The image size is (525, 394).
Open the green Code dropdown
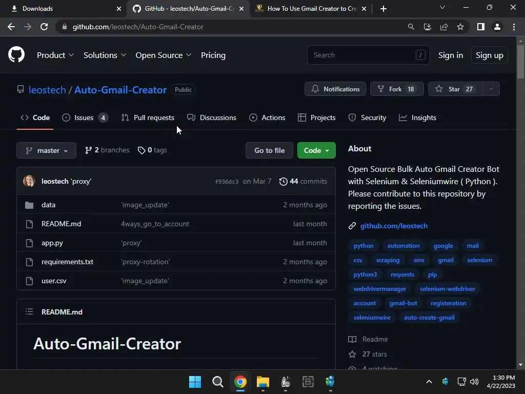(x=316, y=150)
